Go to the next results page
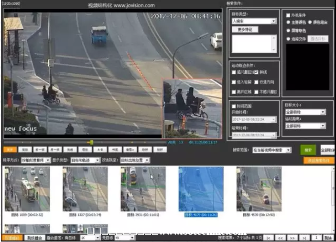336x242 pixels. pos(292,238)
